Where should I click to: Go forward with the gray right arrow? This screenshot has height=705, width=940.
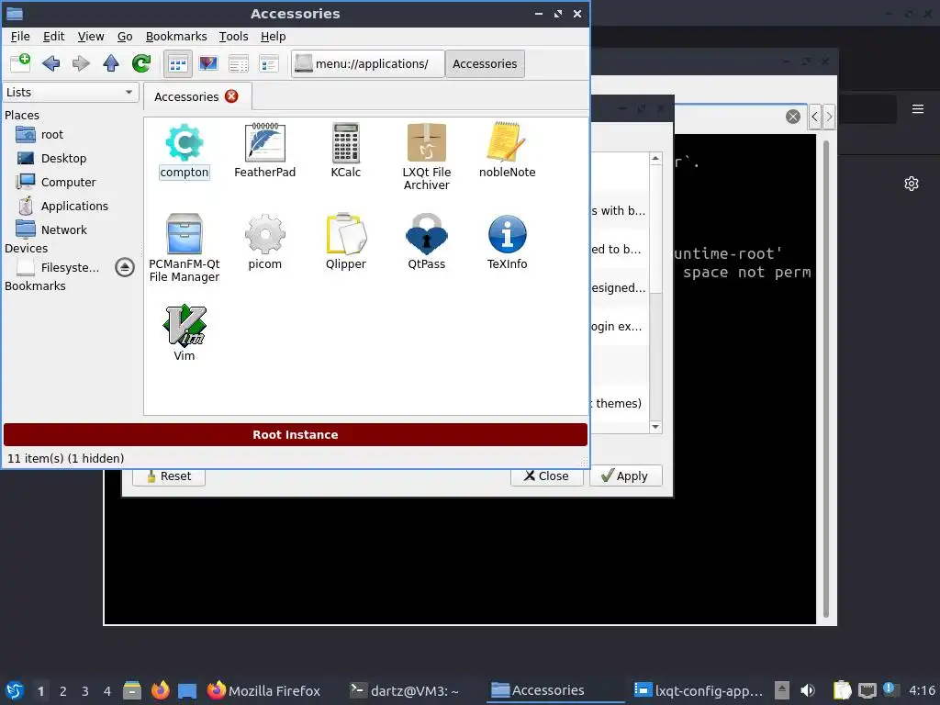coord(81,63)
